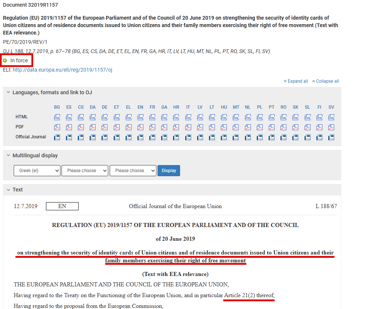Click the OJ L 188 citation line
This screenshot has height=309, width=365.
coord(136,51)
